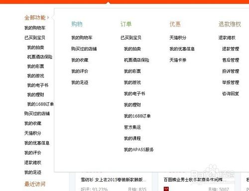Open 全部功能 in the left sidebar
Screen dimensions: 249x191
click(x=35, y=17)
